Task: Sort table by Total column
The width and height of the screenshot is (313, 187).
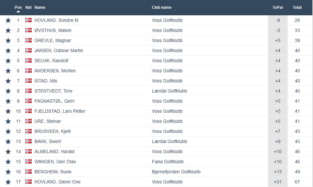Action: [x=297, y=7]
